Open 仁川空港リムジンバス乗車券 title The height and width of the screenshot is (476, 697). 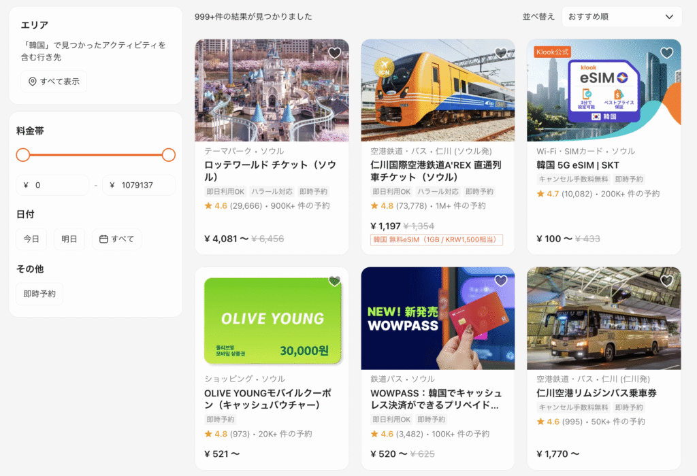pyautogui.click(x=596, y=393)
